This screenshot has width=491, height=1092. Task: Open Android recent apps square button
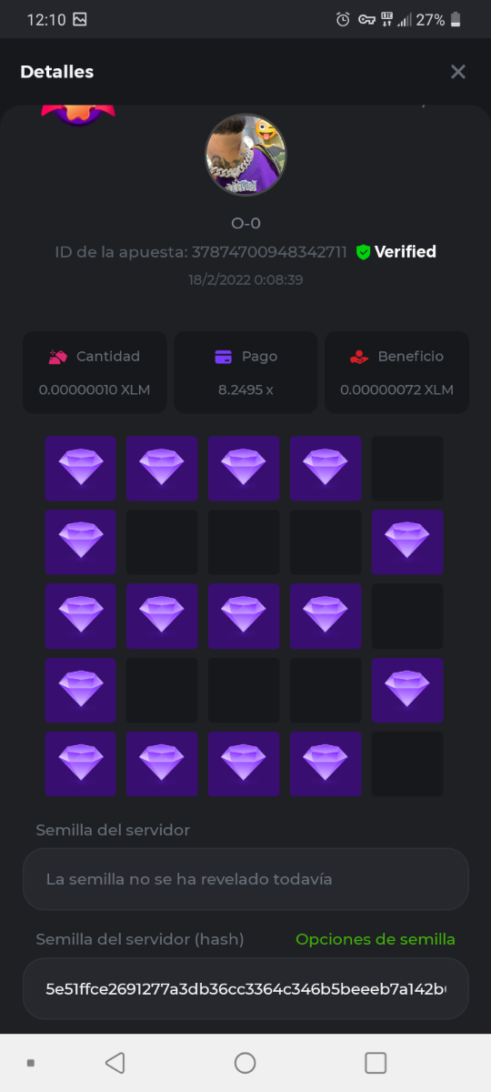coord(376,1062)
